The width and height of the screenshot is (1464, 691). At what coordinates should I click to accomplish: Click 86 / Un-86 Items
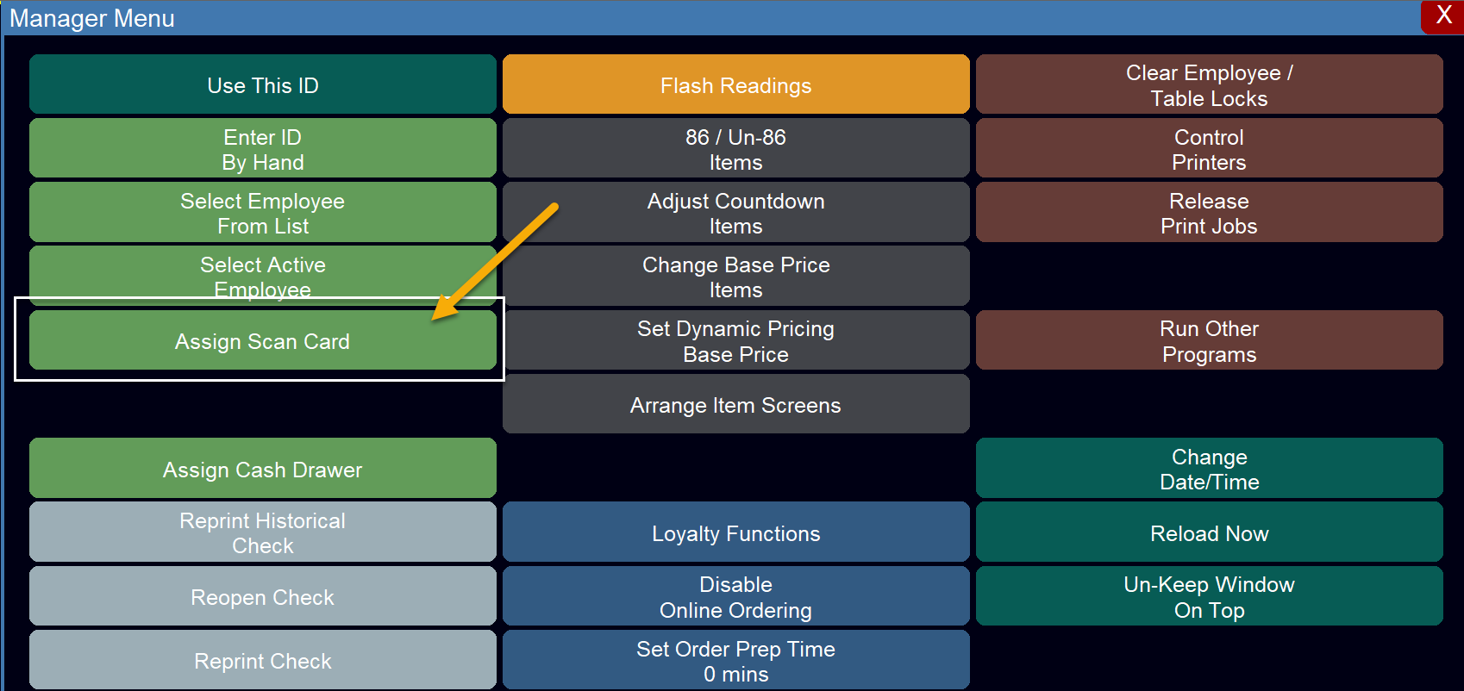(736, 148)
